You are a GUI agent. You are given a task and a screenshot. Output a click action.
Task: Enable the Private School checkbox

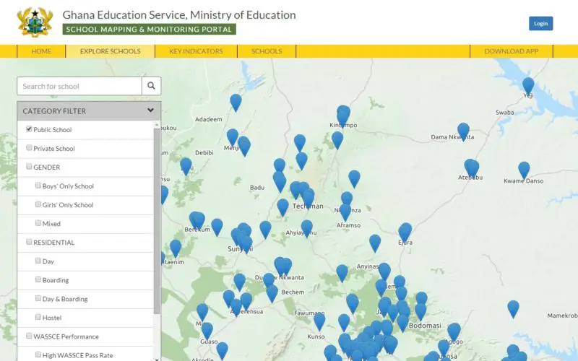pyautogui.click(x=29, y=148)
